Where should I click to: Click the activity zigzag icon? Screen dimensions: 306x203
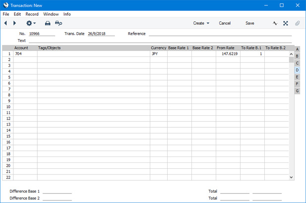[275, 23]
